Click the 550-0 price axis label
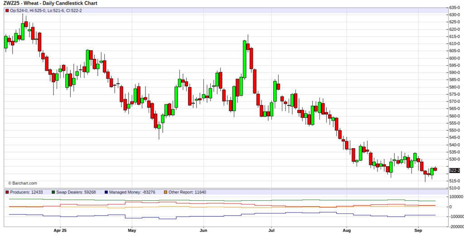This screenshot has width=464, height=242. [x=454, y=131]
